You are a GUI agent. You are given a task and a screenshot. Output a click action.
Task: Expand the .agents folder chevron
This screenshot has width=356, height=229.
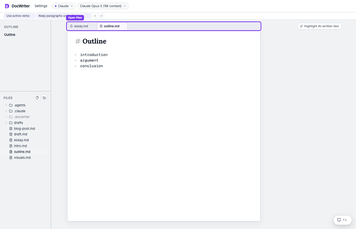[6, 105]
